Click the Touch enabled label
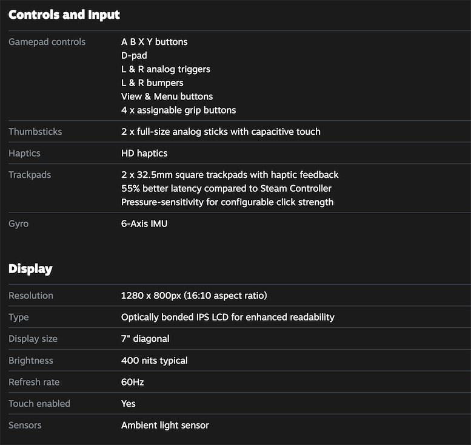This screenshot has height=445, width=471. [x=39, y=404]
